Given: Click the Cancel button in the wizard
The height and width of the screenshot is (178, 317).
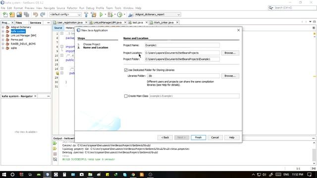Looking at the screenshot, I should pyautogui.click(x=215, y=137).
